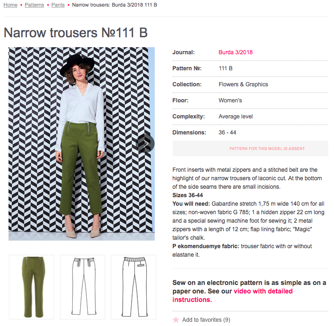Click the Average level complexity value
Viewport: 334px width, 326px height.
235,117
